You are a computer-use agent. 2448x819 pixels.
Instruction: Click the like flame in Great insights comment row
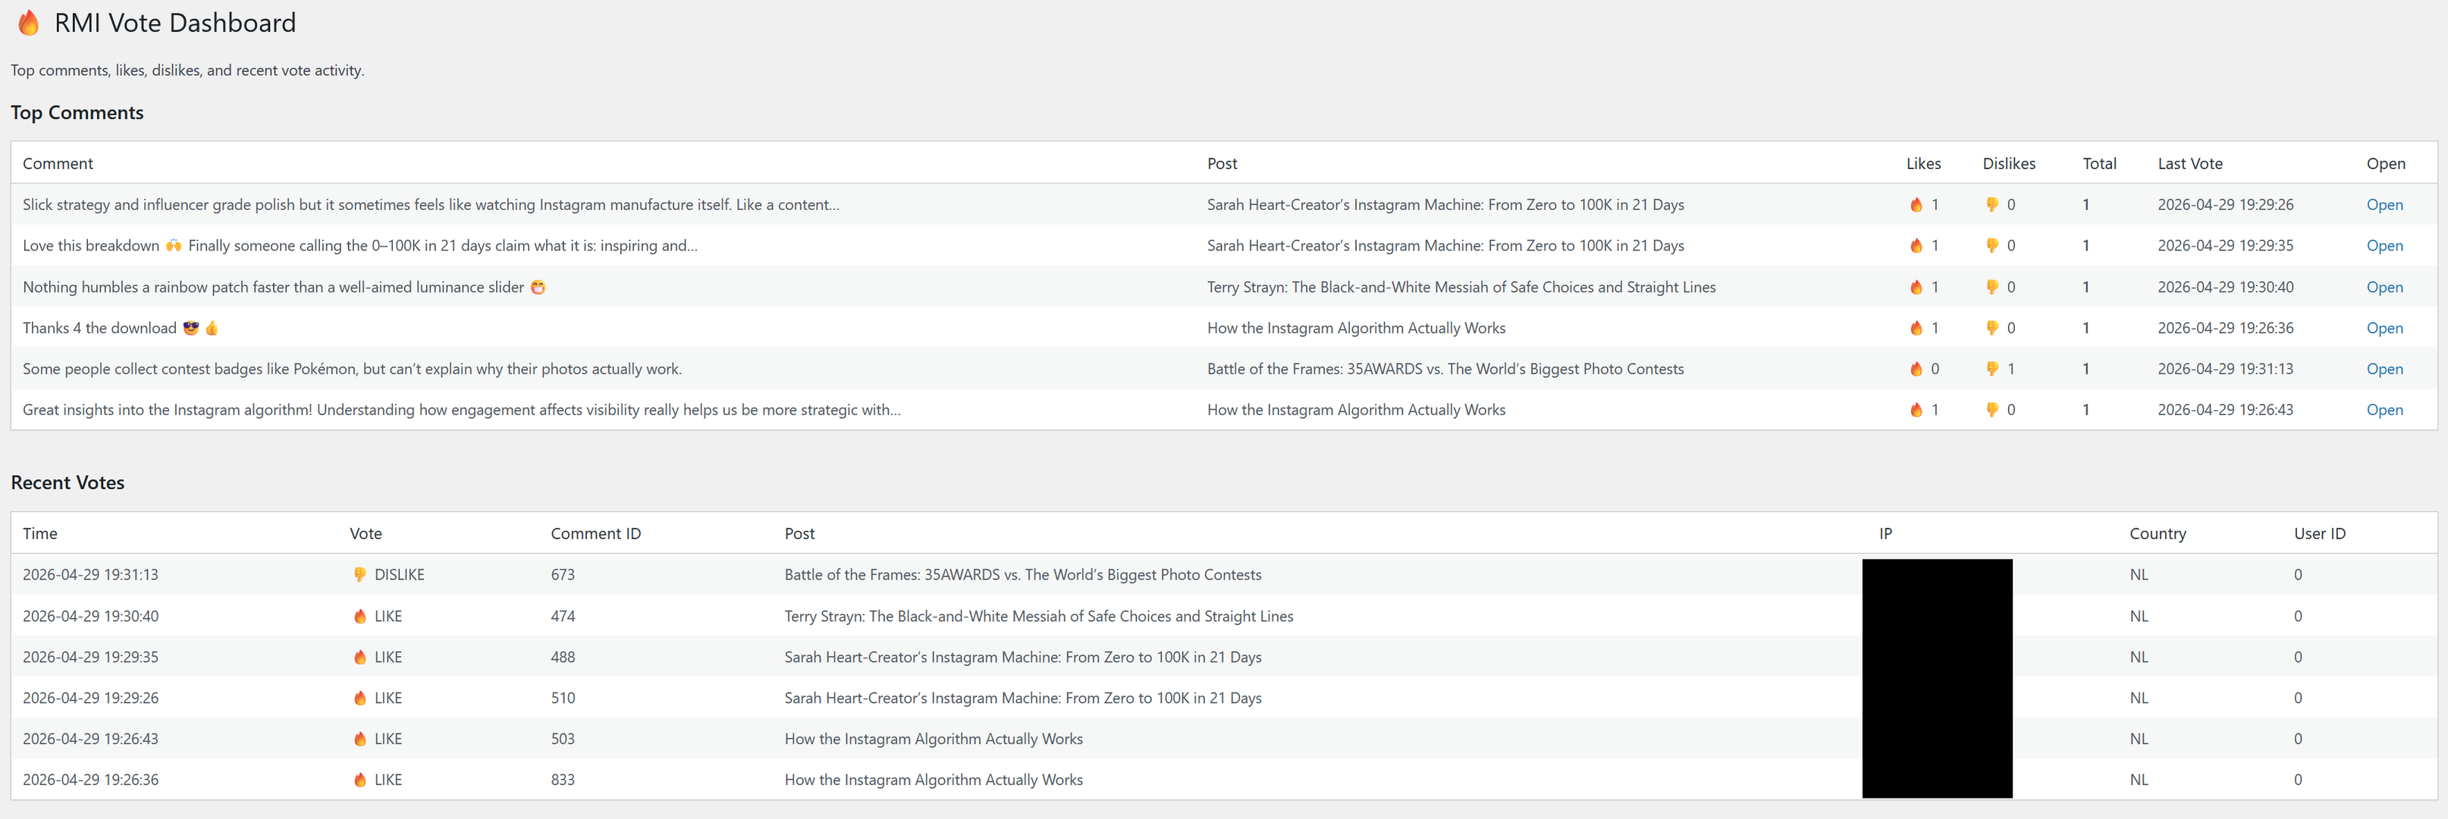click(1916, 410)
